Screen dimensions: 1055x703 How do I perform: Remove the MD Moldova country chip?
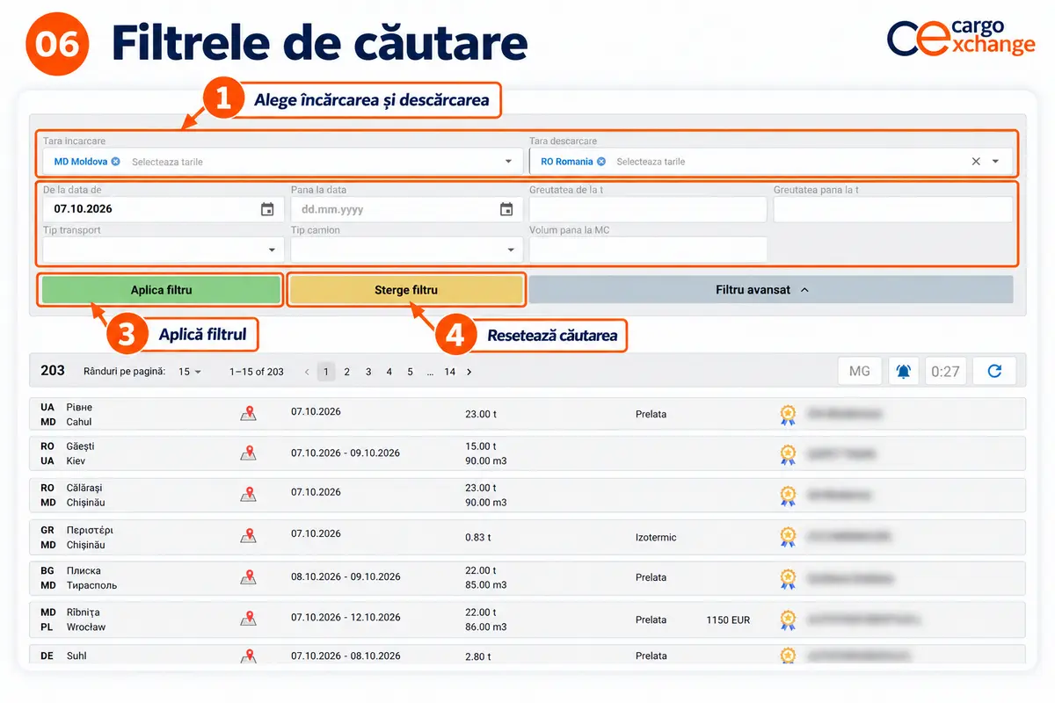(x=115, y=162)
